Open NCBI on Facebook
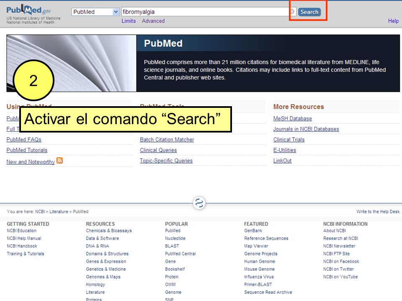The width and height of the screenshot is (402, 301). pyautogui.click(x=341, y=261)
